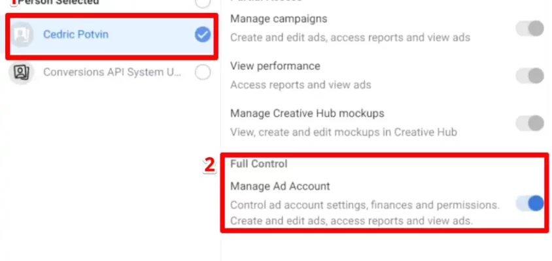The width and height of the screenshot is (552, 261).
Task: Click the Manage campaigns permission label
Action: 279,19
